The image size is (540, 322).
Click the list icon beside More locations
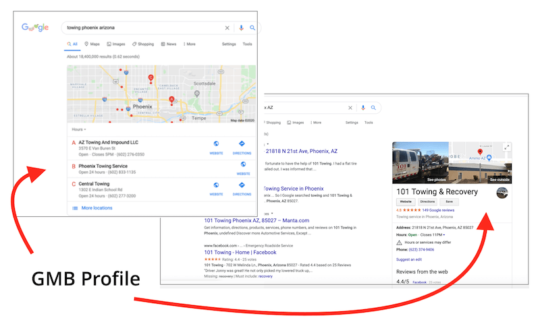tap(75, 208)
